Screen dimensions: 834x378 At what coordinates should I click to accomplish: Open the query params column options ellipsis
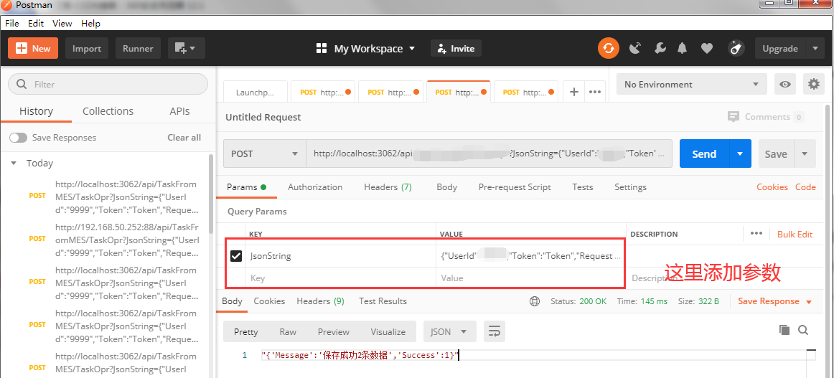click(x=756, y=233)
